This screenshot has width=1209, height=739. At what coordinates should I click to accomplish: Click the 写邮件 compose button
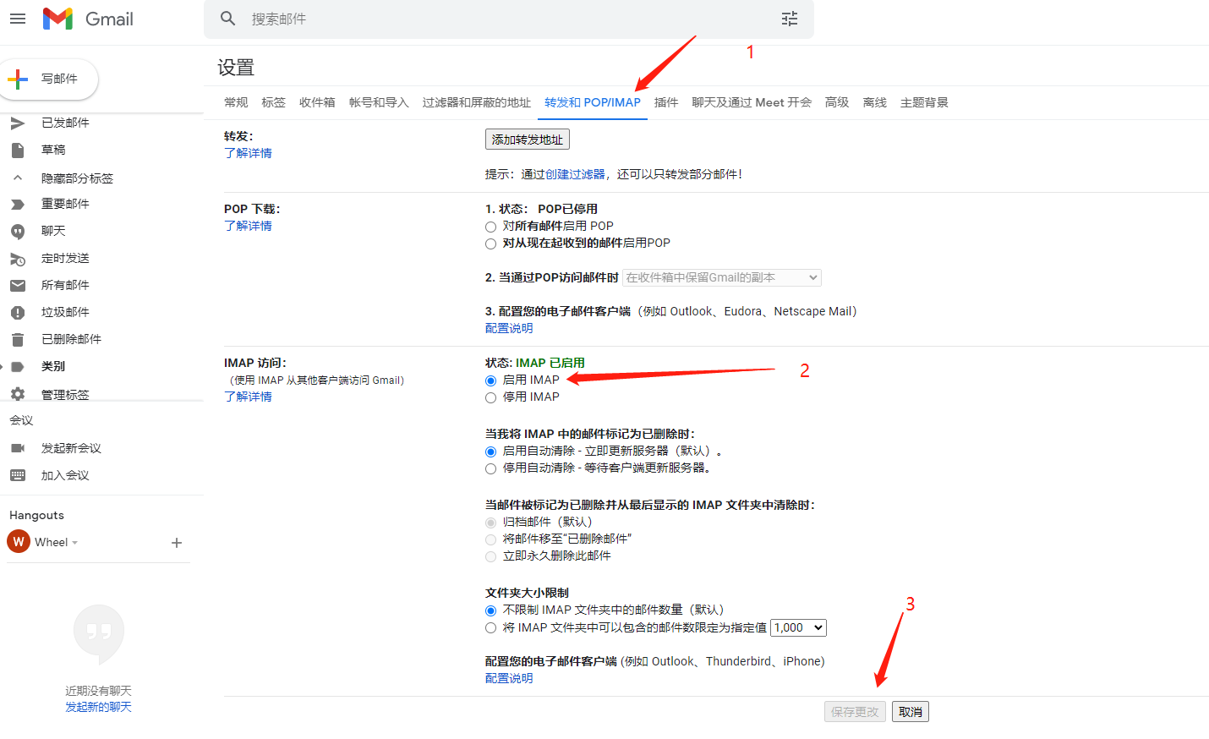(x=50, y=79)
